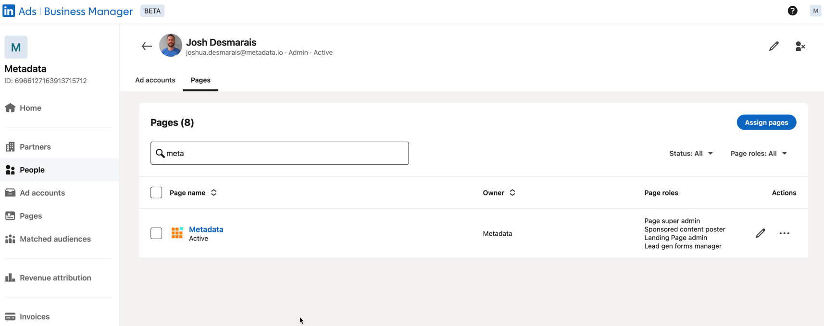Edit user details with the top pencil icon

[x=774, y=46]
